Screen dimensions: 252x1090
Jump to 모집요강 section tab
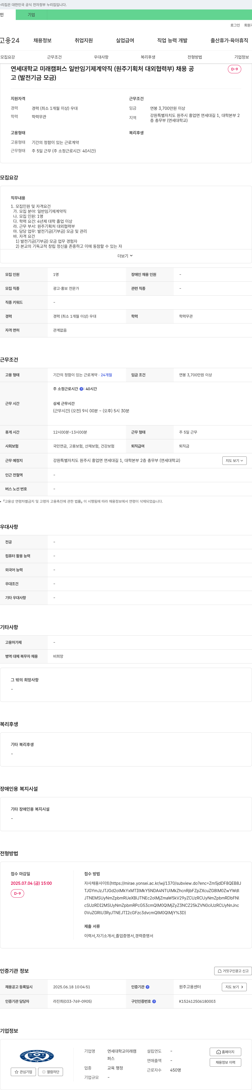(x=8, y=57)
